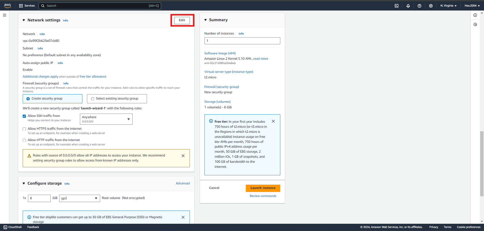Click the root volume size GiB field
Image resolution: width=484 pixels, height=231 pixels.
[x=39, y=198]
